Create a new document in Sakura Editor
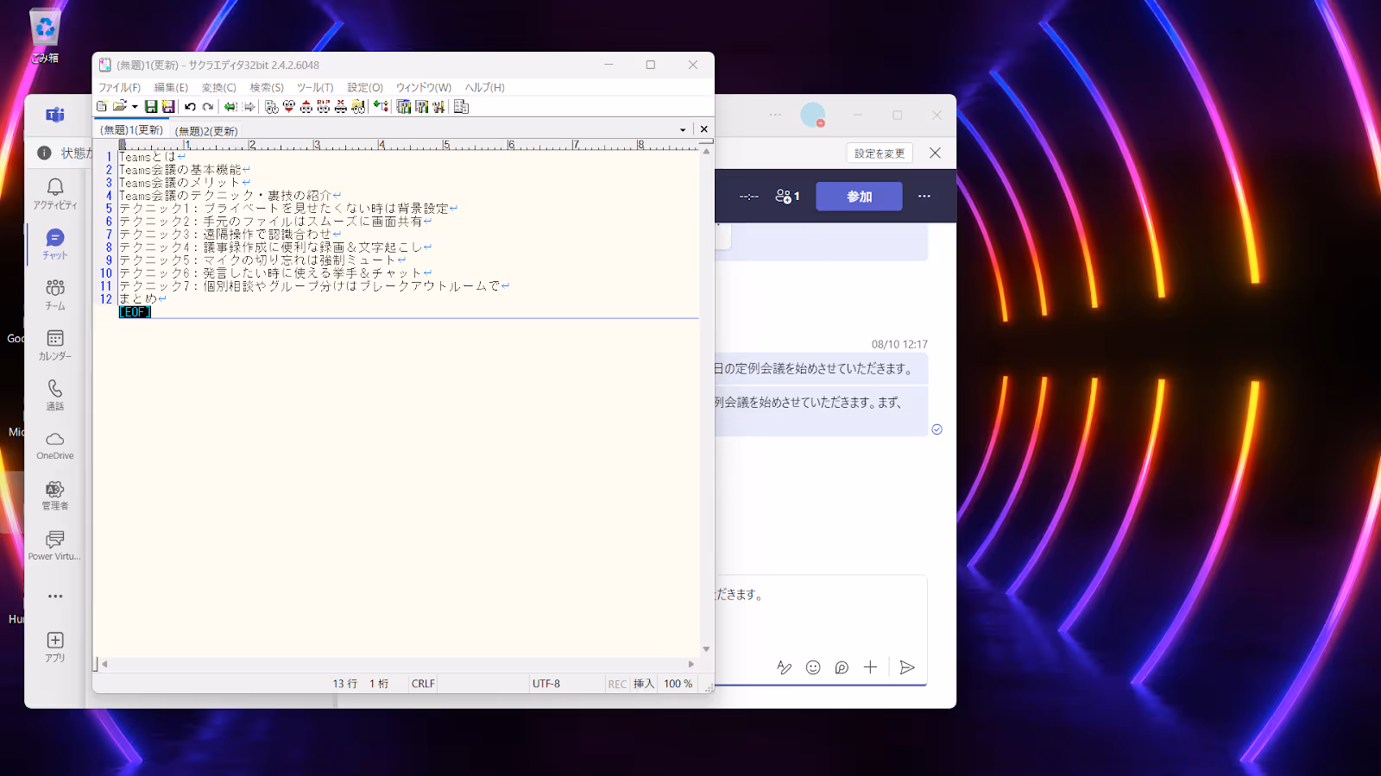Image resolution: width=1381 pixels, height=776 pixels. point(102,107)
